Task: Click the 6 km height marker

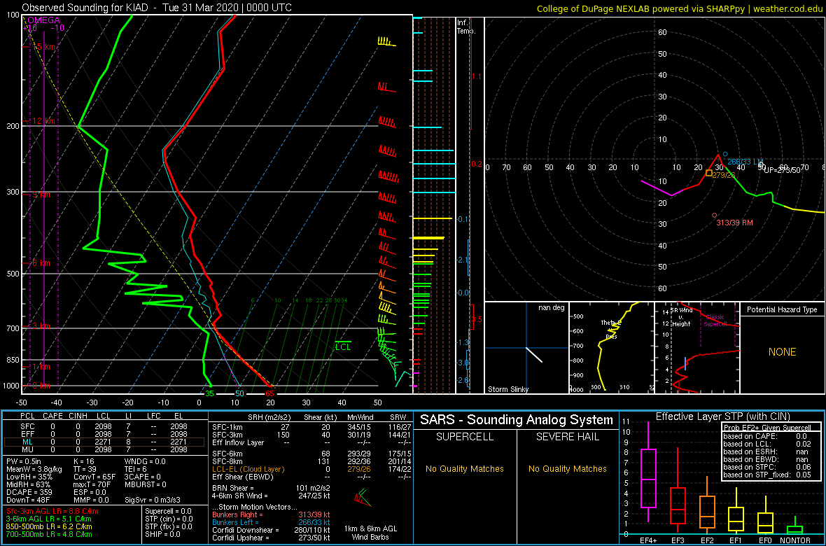Action: pyautogui.click(x=41, y=263)
